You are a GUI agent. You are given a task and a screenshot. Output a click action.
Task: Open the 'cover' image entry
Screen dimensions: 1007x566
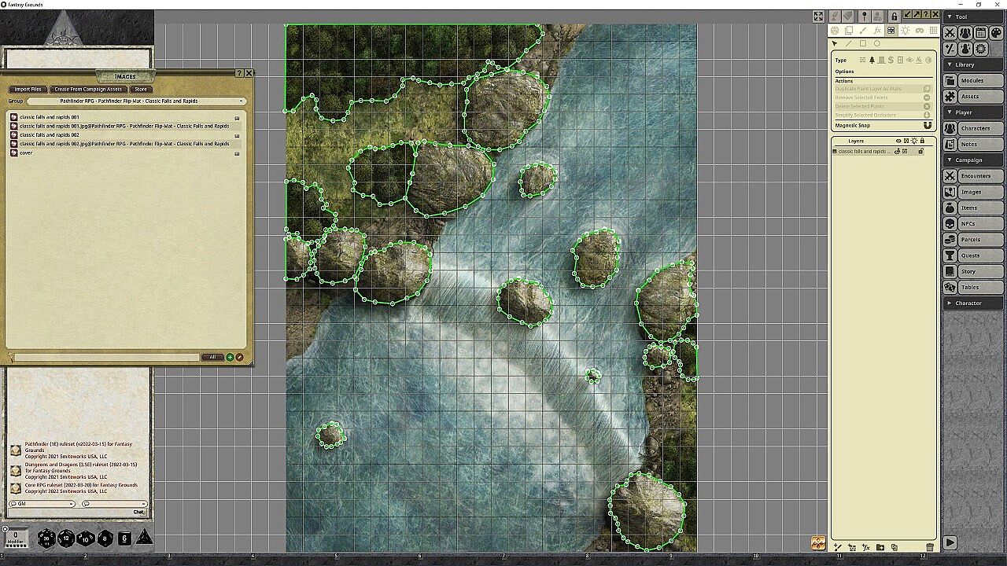[x=26, y=153]
